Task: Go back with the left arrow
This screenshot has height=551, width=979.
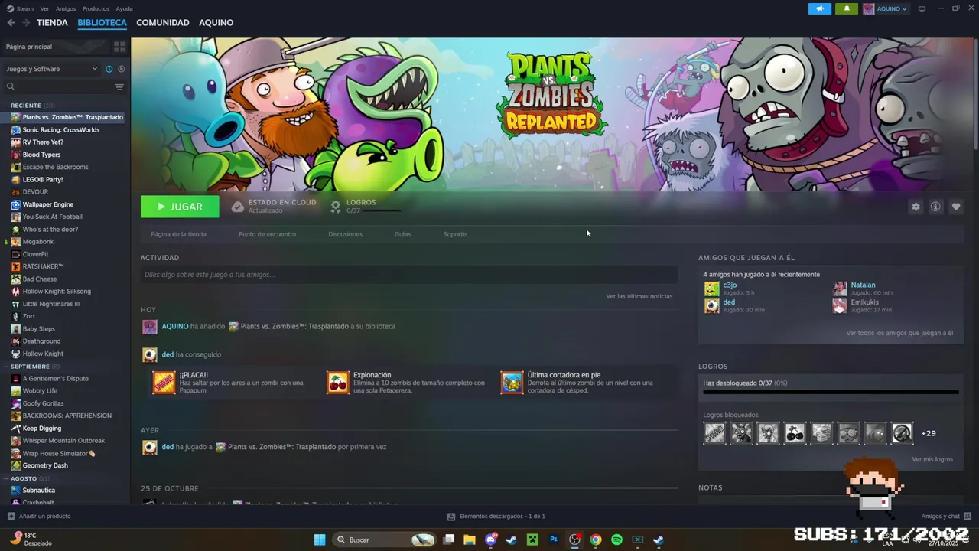Action: 11,23
